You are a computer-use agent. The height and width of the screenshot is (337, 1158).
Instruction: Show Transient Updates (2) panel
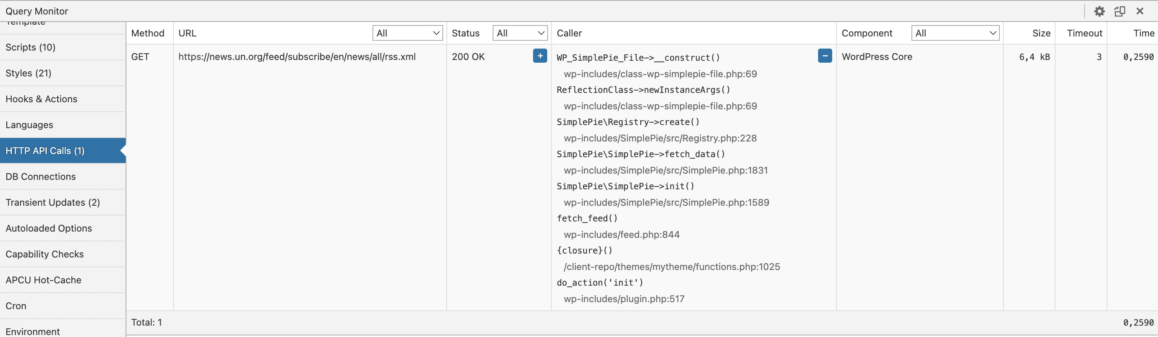53,203
